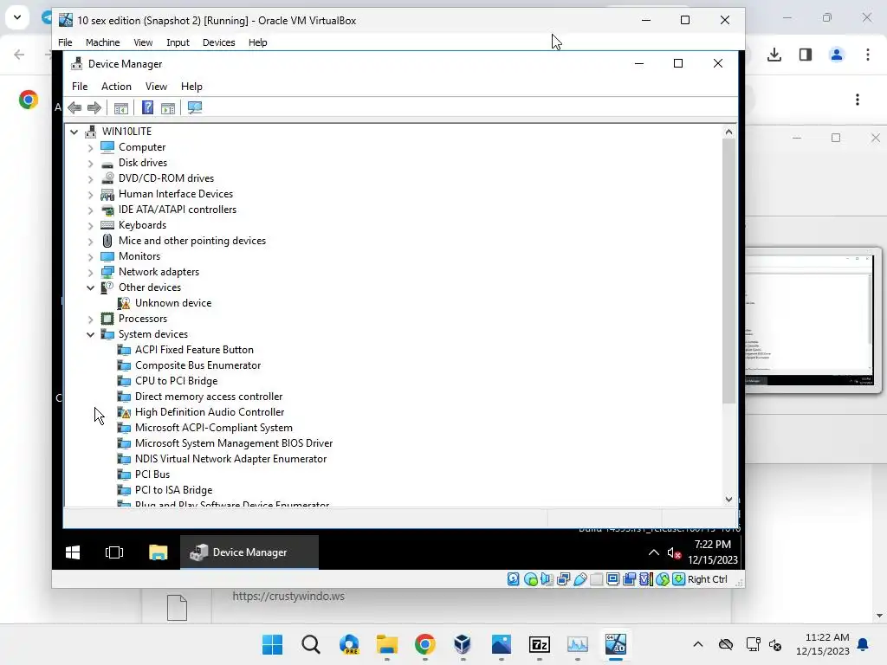887x665 pixels.
Task: Click the crustywindo.ws link
Action: (288, 596)
